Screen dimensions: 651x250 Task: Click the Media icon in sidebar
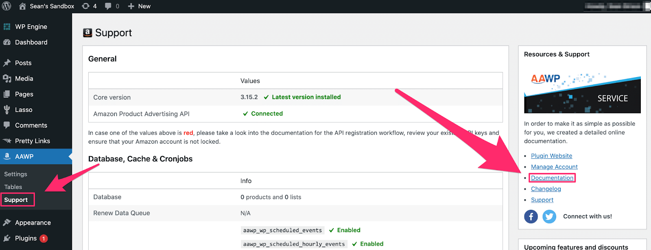[x=7, y=78]
